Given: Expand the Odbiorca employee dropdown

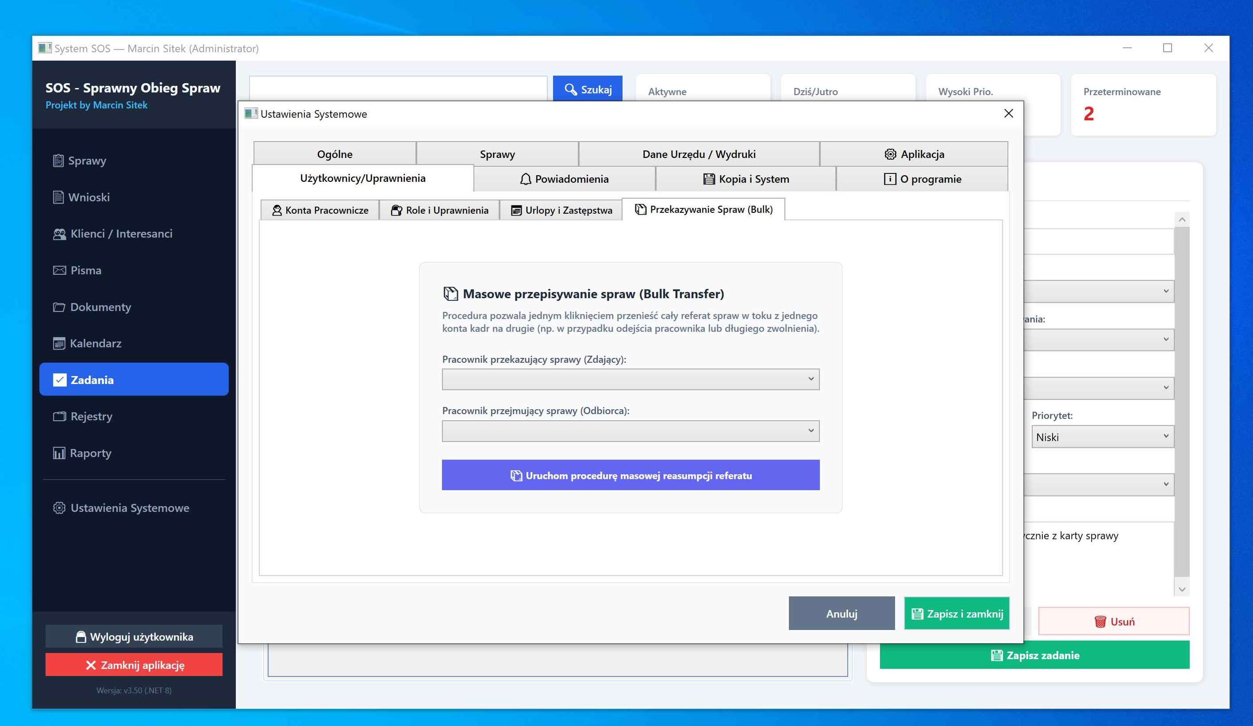Looking at the screenshot, I should 630,430.
